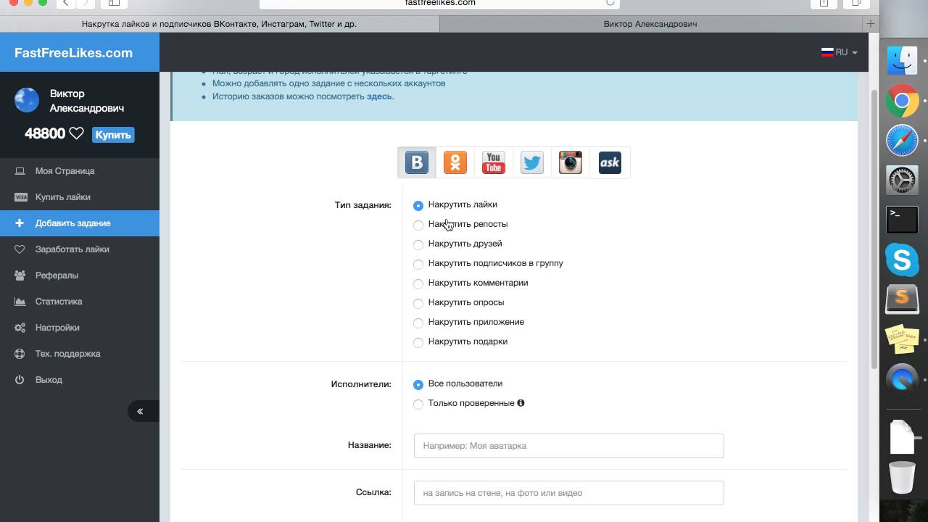Open Stickies notes from the dock
Image resolution: width=928 pixels, height=522 pixels.
point(902,339)
